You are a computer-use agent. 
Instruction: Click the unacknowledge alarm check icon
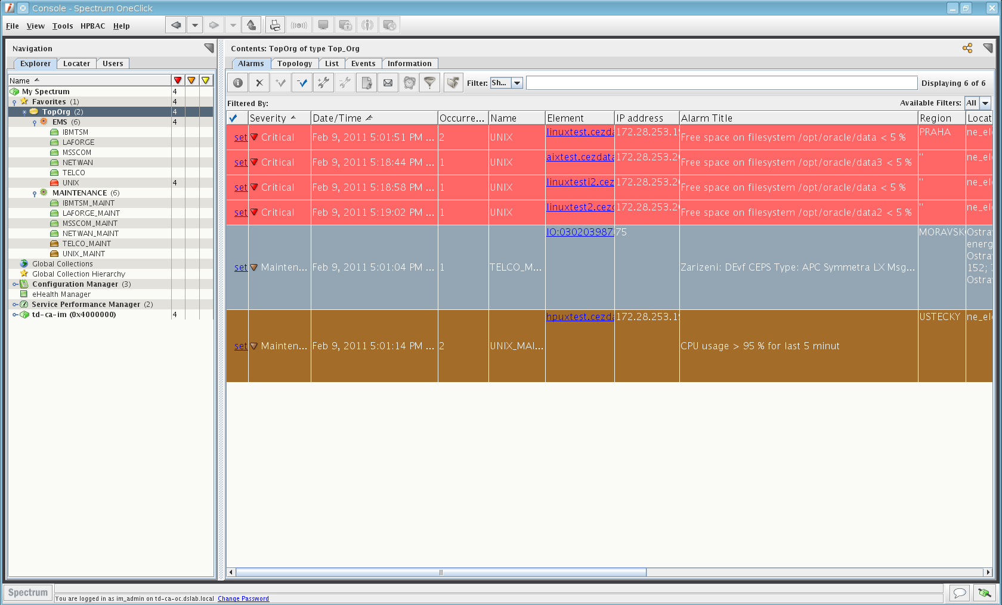[302, 83]
